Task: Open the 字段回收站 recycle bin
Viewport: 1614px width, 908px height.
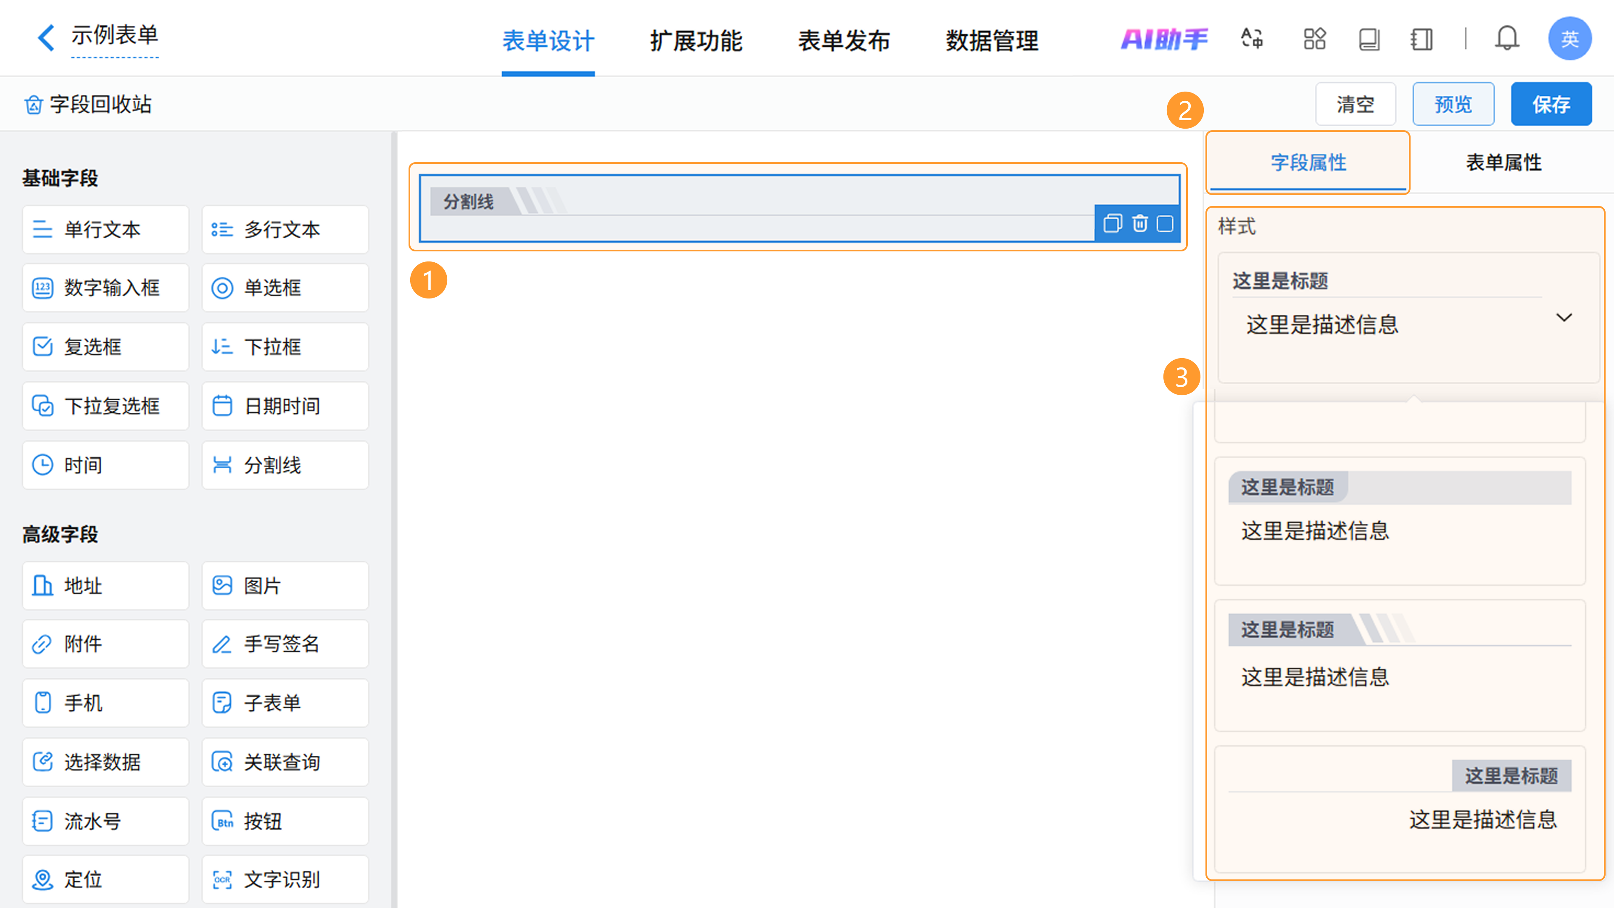Action: pos(88,104)
